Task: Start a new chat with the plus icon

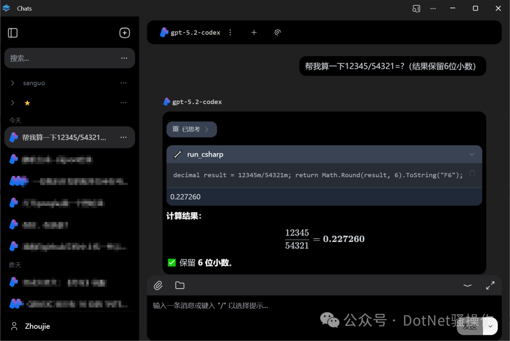Action: [x=254, y=32]
